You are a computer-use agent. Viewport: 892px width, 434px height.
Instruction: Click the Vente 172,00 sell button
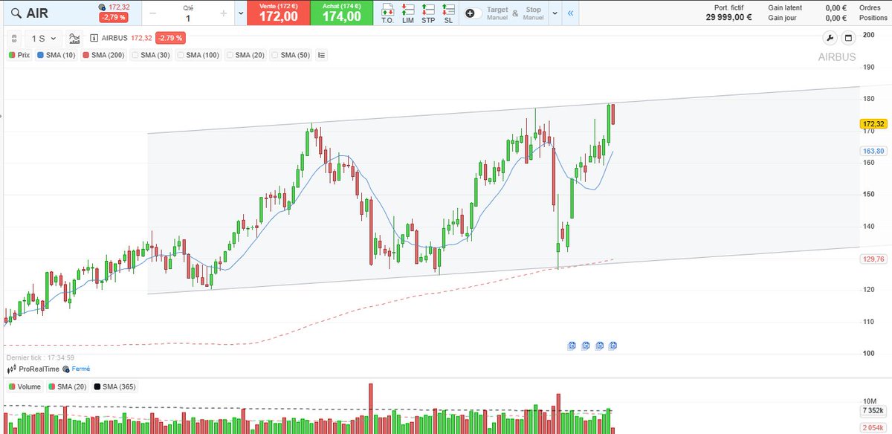(x=278, y=13)
